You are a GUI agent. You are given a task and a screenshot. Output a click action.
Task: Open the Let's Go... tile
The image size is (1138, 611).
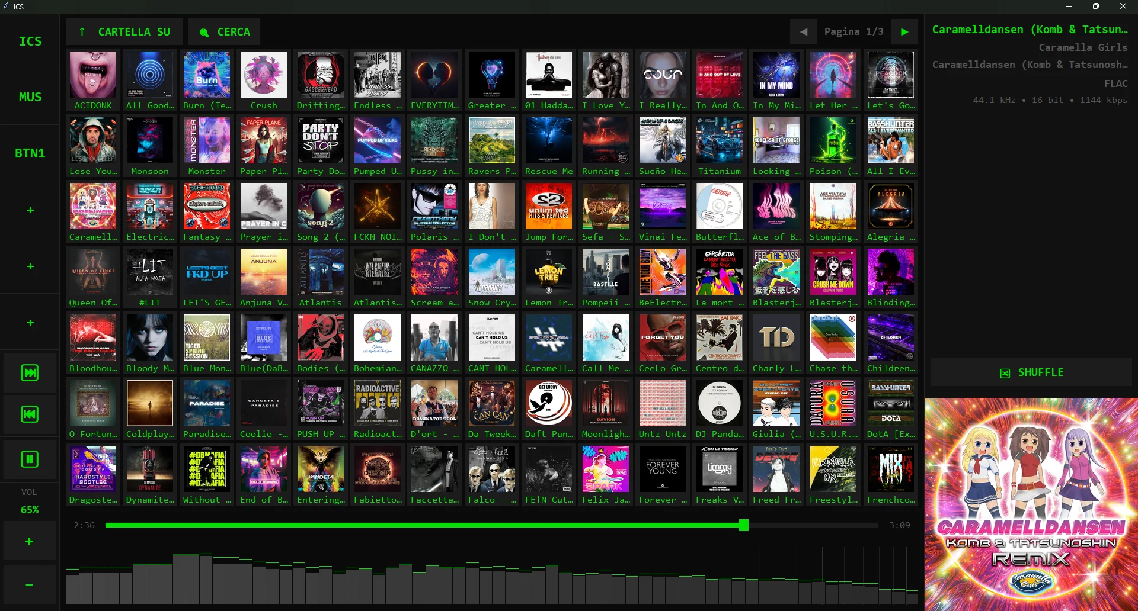tap(891, 81)
